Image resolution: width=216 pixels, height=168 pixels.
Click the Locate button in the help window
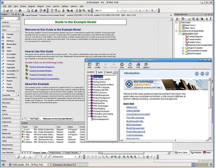tap(98, 65)
